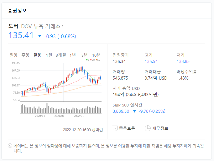
Task: Click the 거래량 value 546,875
Action: [120, 78]
